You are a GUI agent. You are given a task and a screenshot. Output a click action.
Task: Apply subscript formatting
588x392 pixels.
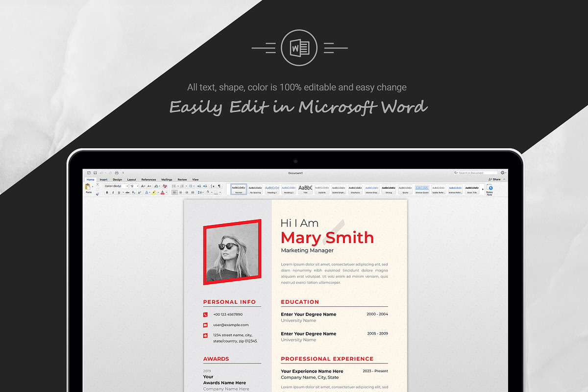pyautogui.click(x=133, y=192)
